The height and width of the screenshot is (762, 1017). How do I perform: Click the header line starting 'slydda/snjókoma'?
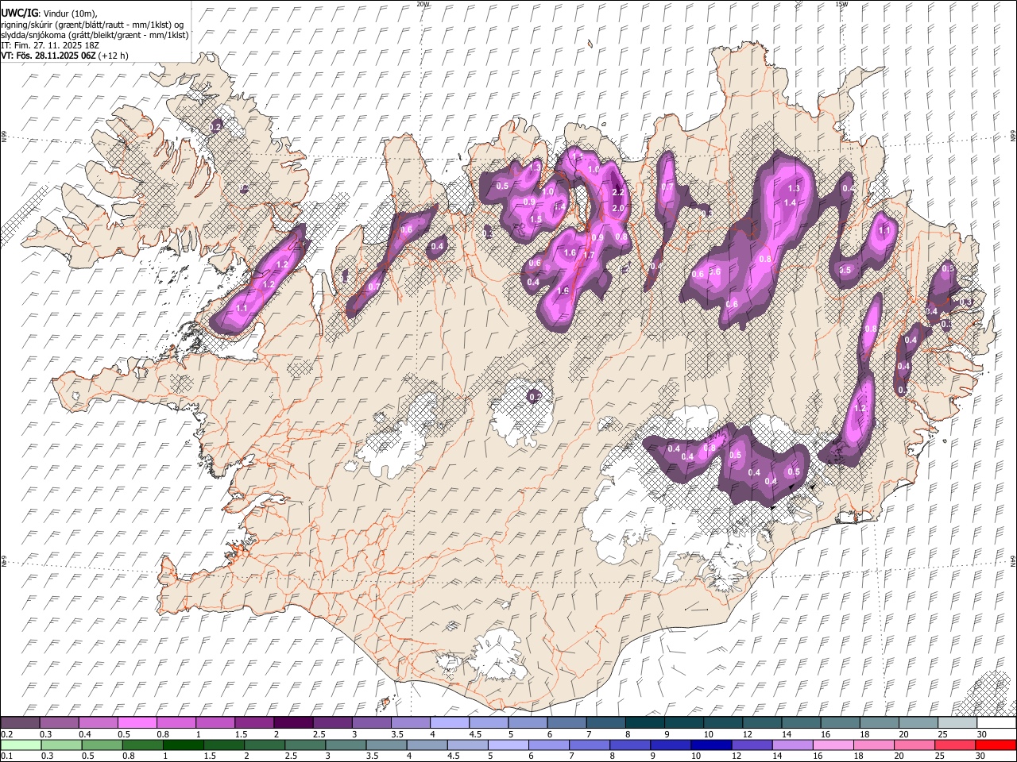[x=95, y=35]
